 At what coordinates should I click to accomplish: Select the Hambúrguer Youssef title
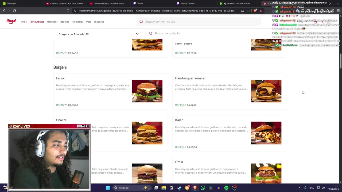point(190,78)
